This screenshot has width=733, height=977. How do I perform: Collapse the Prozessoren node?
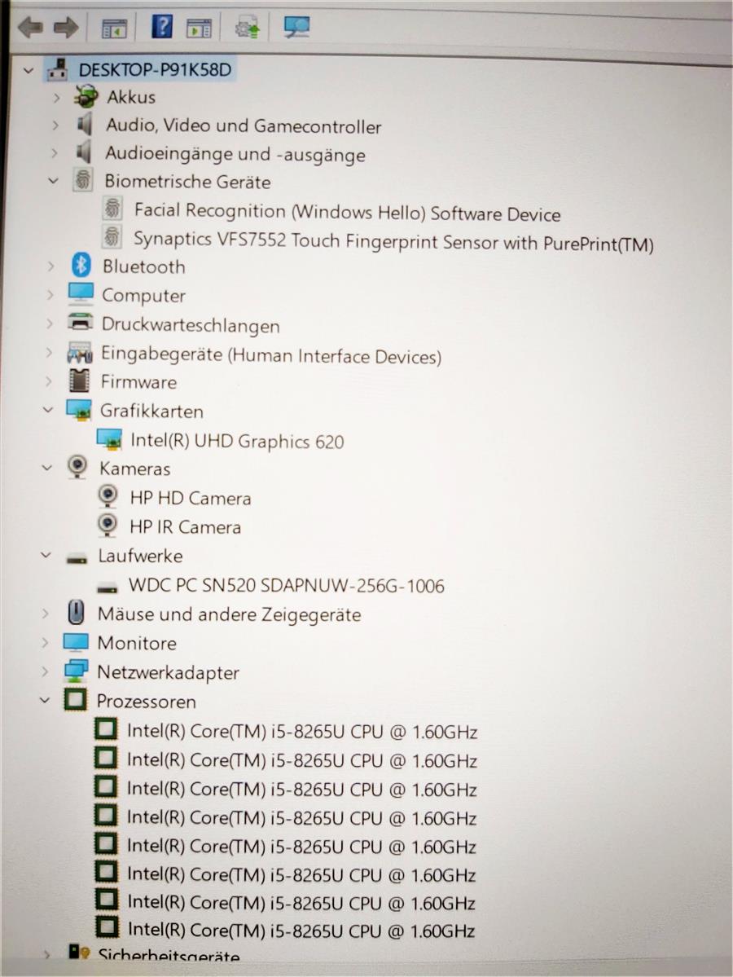45,700
